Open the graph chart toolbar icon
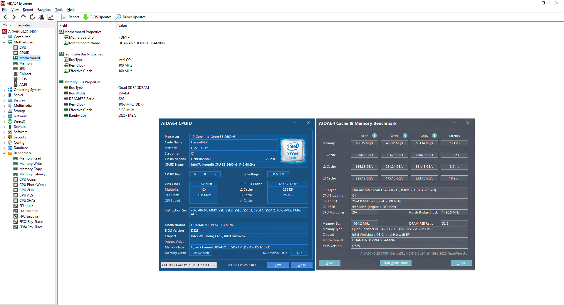 tap(51, 17)
